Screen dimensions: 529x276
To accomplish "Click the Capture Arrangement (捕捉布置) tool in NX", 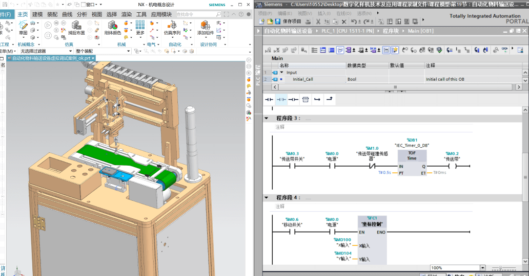I will pos(76,28).
